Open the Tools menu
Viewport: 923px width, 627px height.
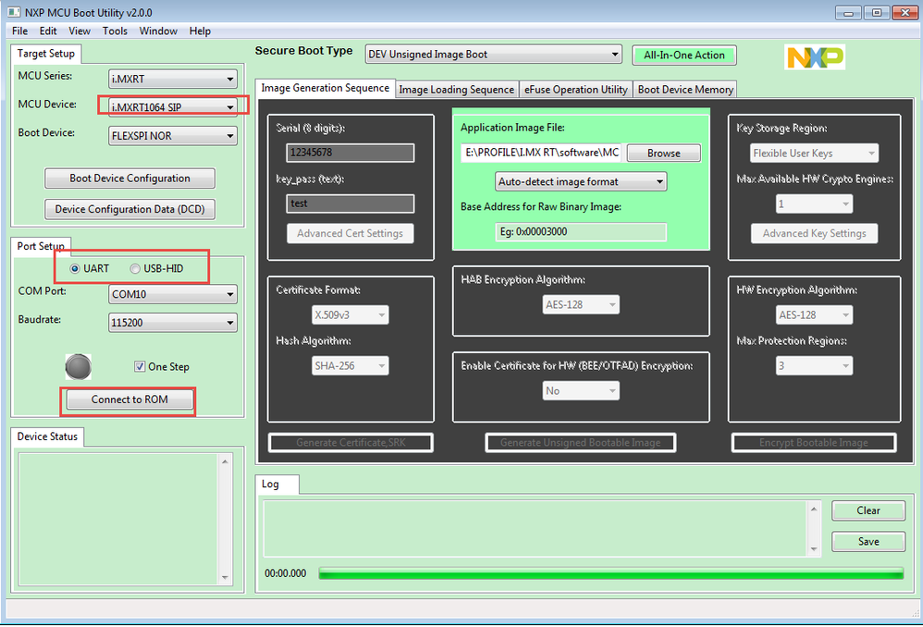115,31
